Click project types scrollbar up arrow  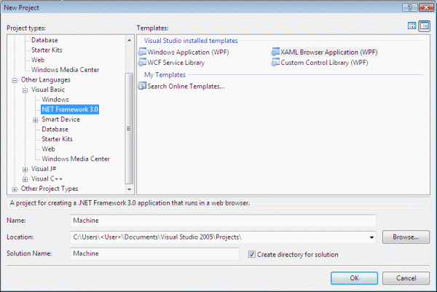pyautogui.click(x=129, y=40)
